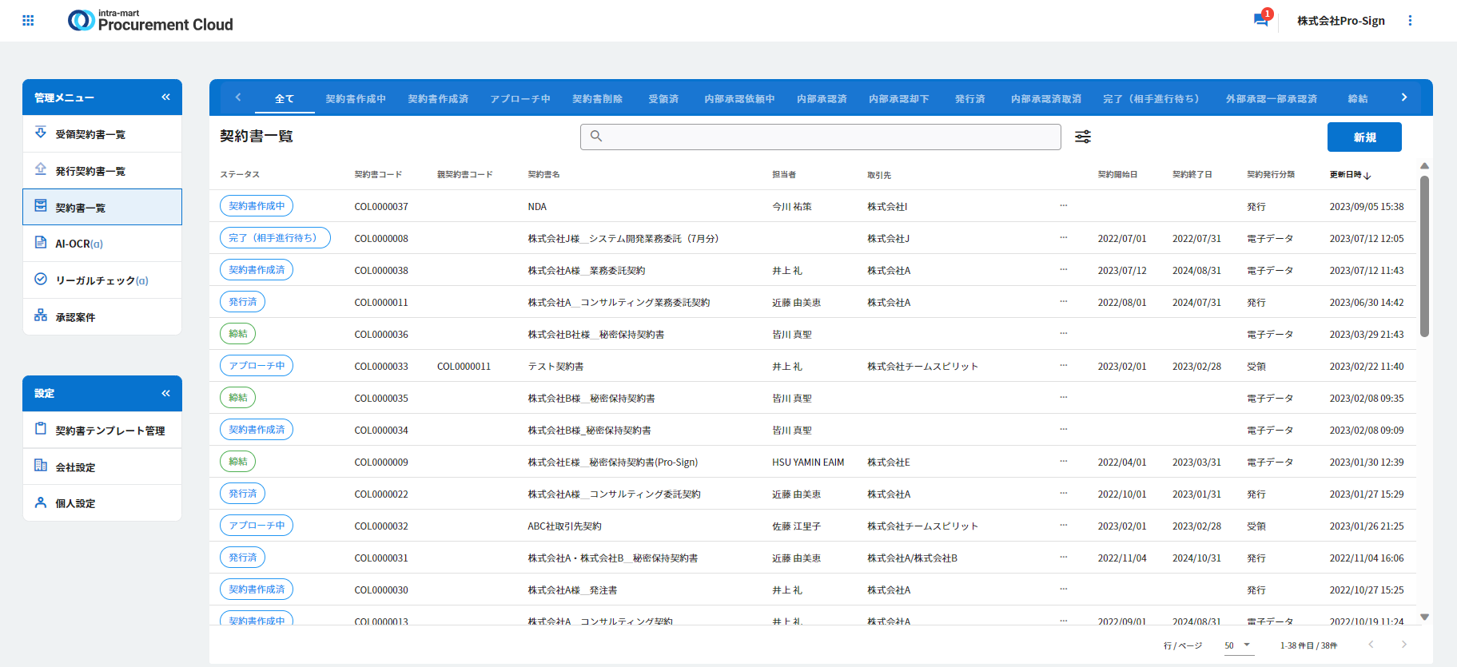This screenshot has width=1457, height=667.
Task: Open the chat notifications icon
Action: pyautogui.click(x=1261, y=20)
